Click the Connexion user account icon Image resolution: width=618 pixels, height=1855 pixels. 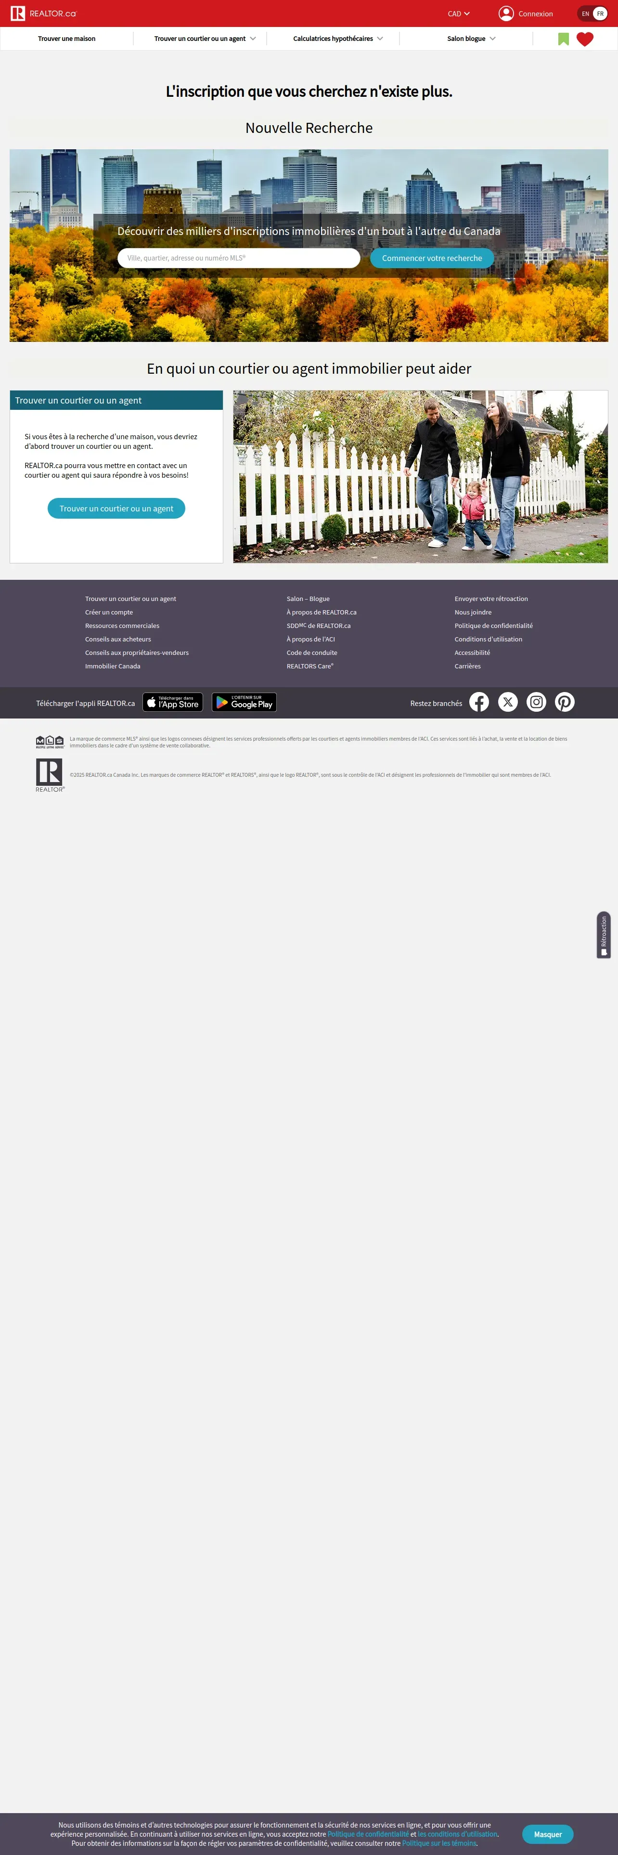point(506,13)
